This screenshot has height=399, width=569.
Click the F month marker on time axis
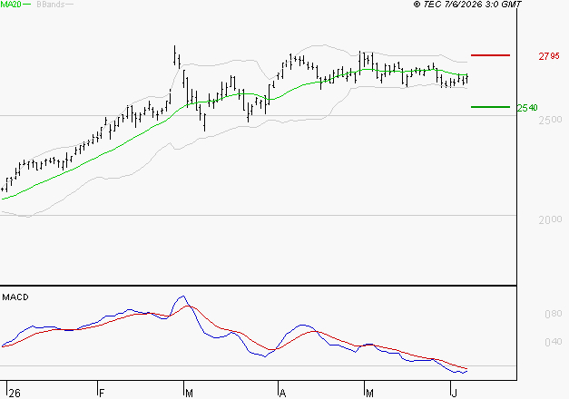[102, 394]
